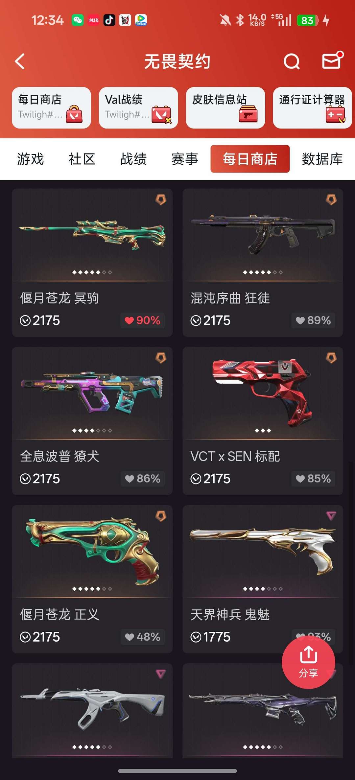Toggle the 86% heart on 全息波普 獠犬
The image size is (355, 780).
click(x=143, y=478)
